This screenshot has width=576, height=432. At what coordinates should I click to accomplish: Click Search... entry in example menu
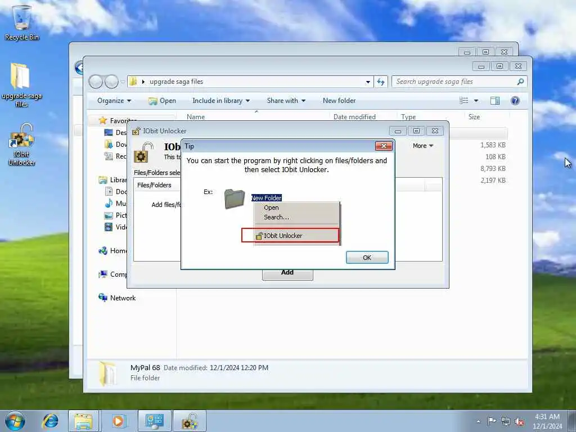276,217
